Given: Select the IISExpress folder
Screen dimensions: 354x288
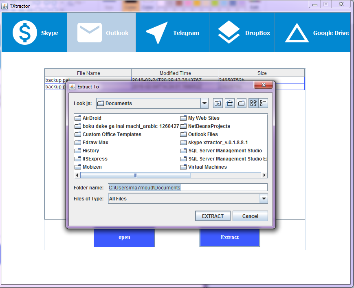Looking at the screenshot, I should [91, 159].
